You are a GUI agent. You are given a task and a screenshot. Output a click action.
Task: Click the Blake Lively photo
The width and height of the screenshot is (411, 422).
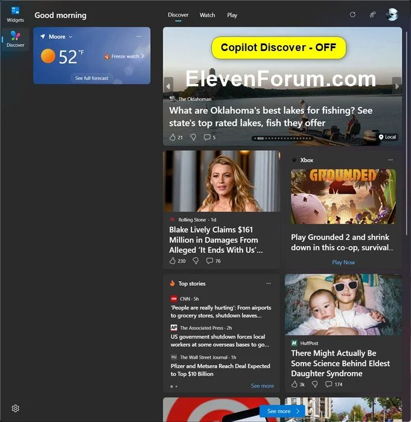[221, 181]
